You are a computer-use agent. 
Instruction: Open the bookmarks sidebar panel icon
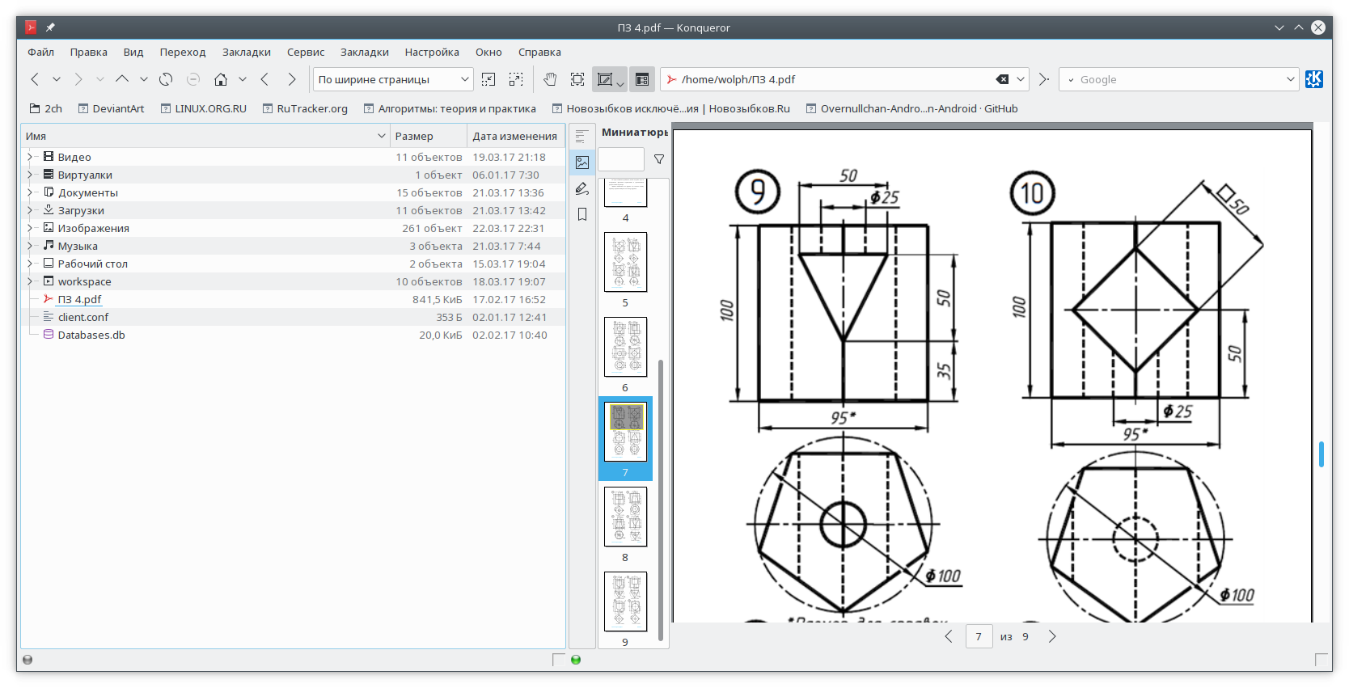tap(581, 214)
